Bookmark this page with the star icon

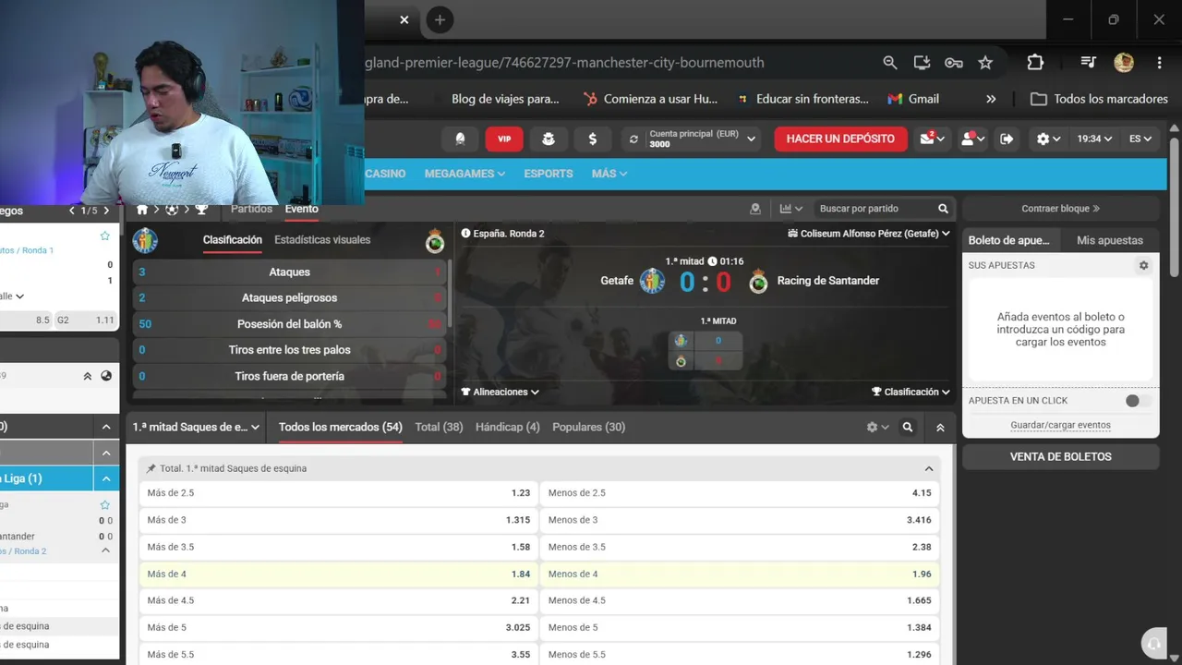(x=985, y=63)
